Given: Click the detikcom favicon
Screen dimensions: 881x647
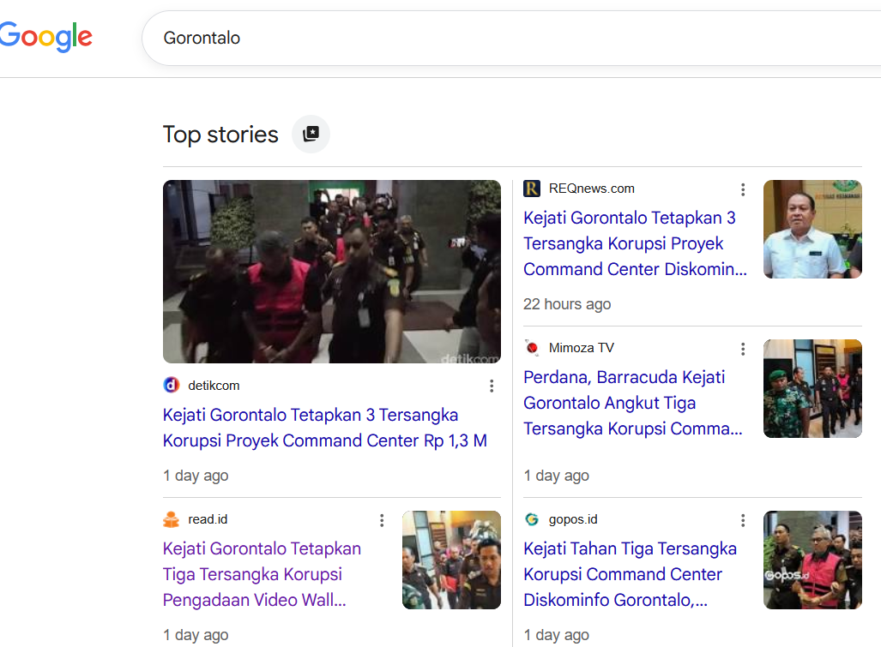Looking at the screenshot, I should coord(172,386).
